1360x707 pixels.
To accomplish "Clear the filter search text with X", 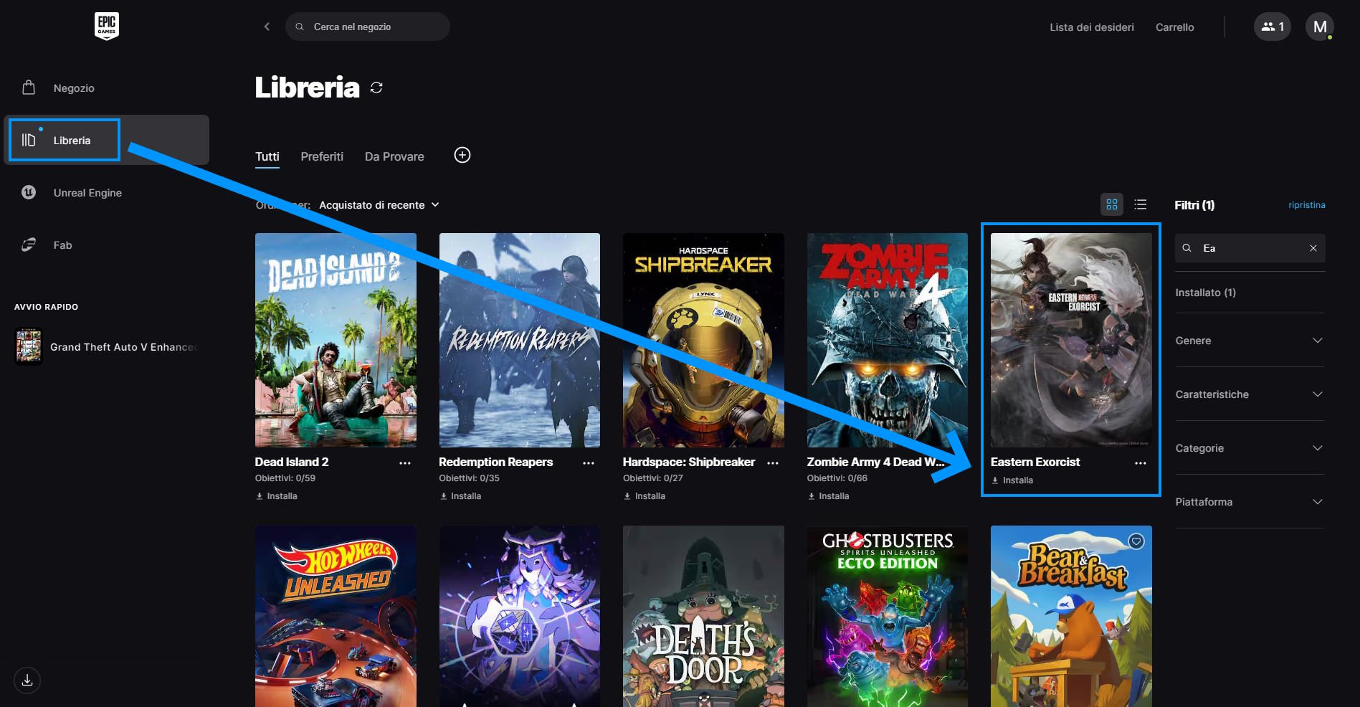I will tap(1313, 248).
